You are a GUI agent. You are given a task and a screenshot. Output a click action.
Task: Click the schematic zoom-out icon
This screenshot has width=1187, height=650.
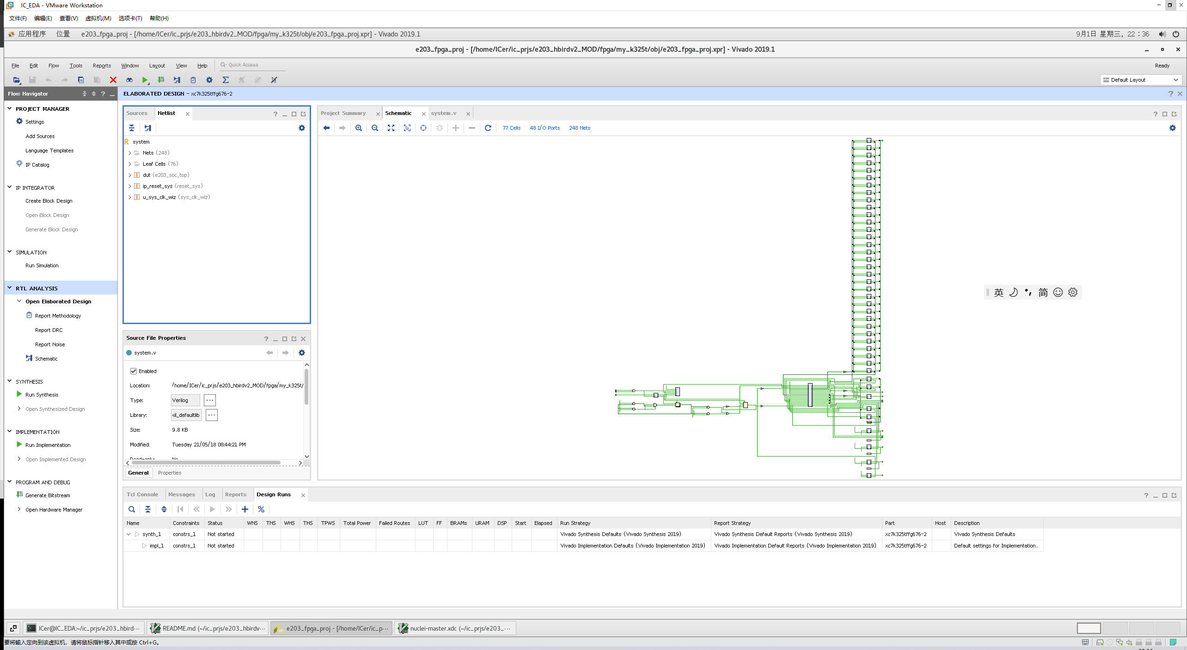[x=374, y=127]
